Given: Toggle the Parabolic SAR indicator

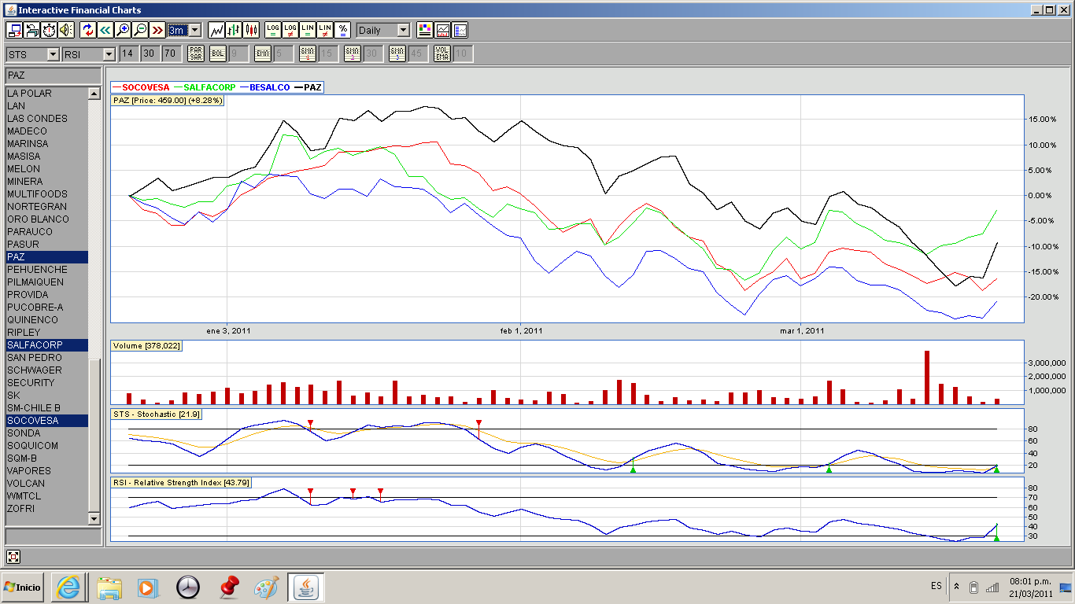Looking at the screenshot, I should coord(196,53).
